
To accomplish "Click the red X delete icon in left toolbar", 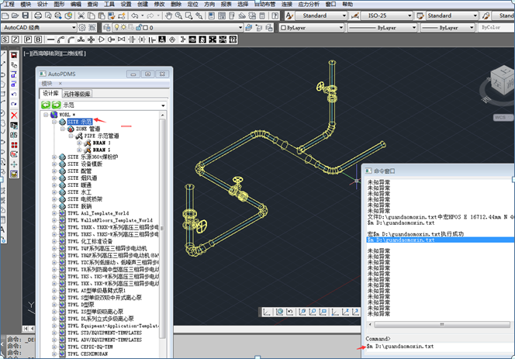I will pyautogui.click(x=14, y=115).
